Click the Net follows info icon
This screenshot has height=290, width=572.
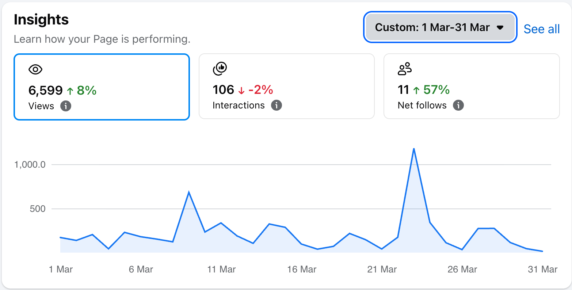tap(458, 106)
